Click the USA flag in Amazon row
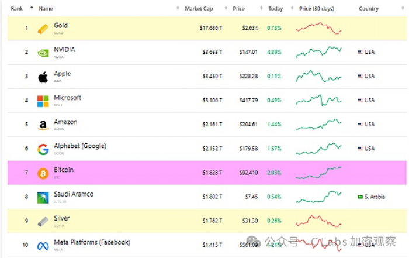 360,124
